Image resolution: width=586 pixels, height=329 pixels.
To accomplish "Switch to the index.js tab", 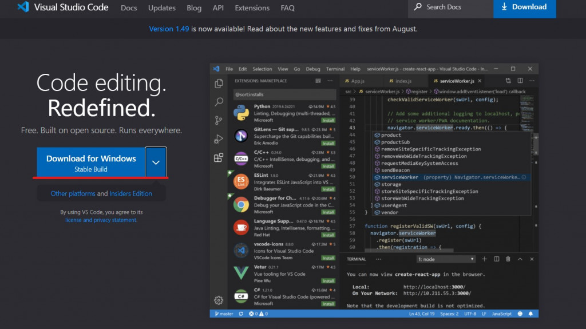I will pos(400,81).
